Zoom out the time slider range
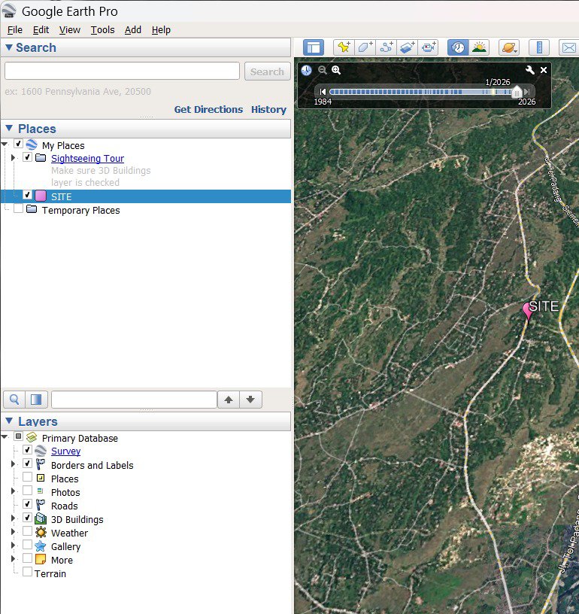The height and width of the screenshot is (614, 579). (x=322, y=70)
